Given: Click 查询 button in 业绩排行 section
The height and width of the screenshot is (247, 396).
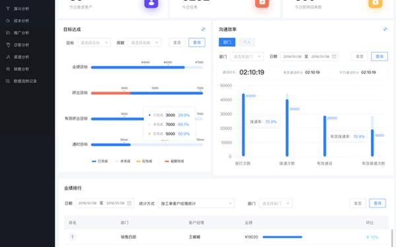Looking at the screenshot, I should [378, 204].
